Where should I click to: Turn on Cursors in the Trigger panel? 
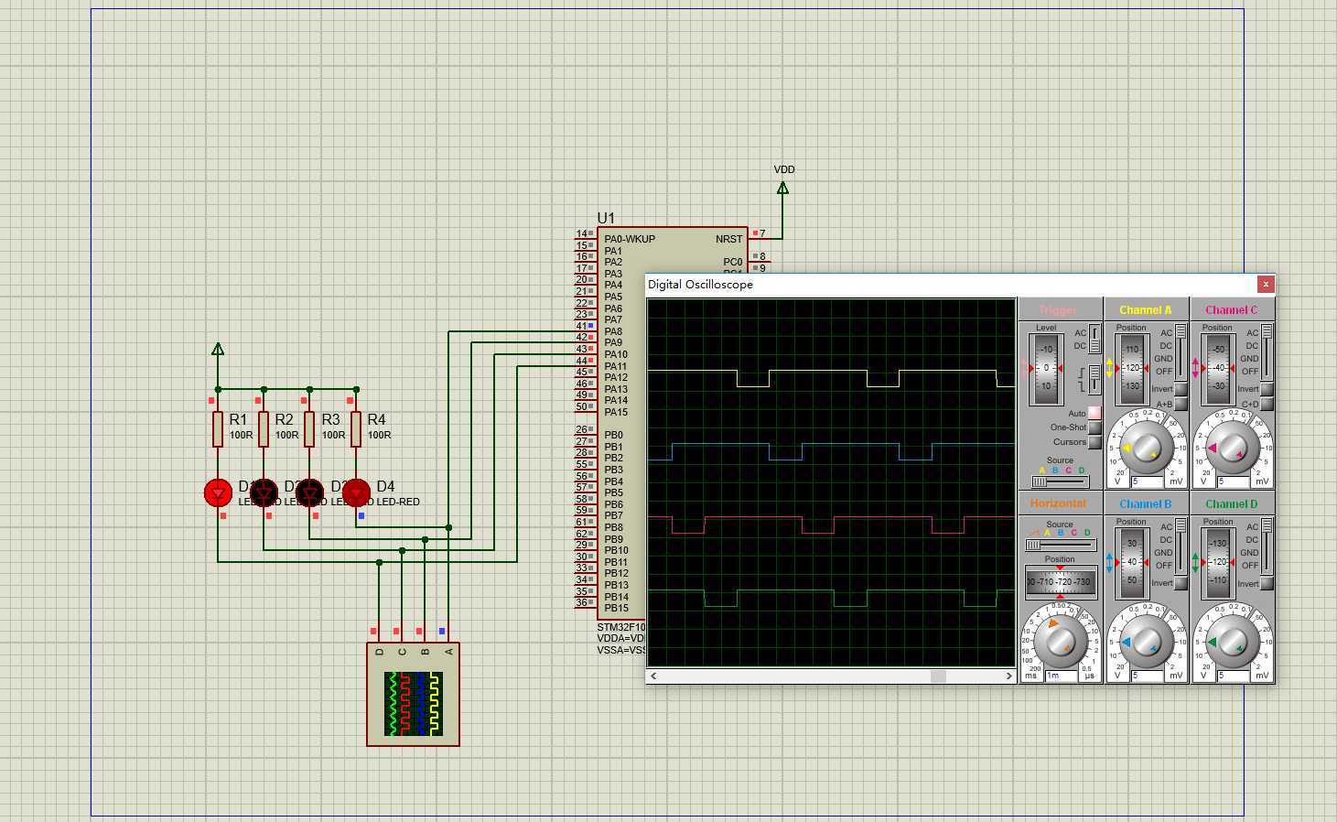pos(1094,442)
